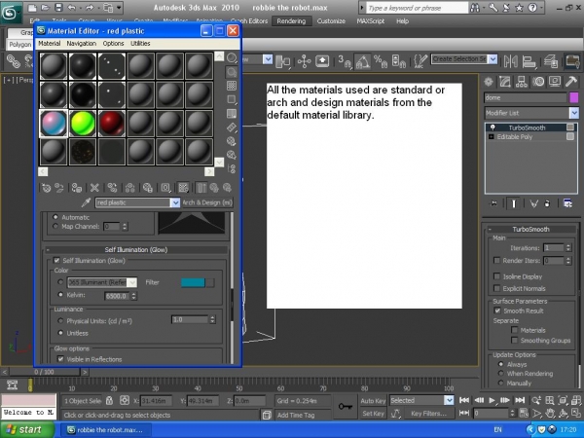Open Material menu in Material Editor
This screenshot has height=438, width=584.
tap(50, 43)
